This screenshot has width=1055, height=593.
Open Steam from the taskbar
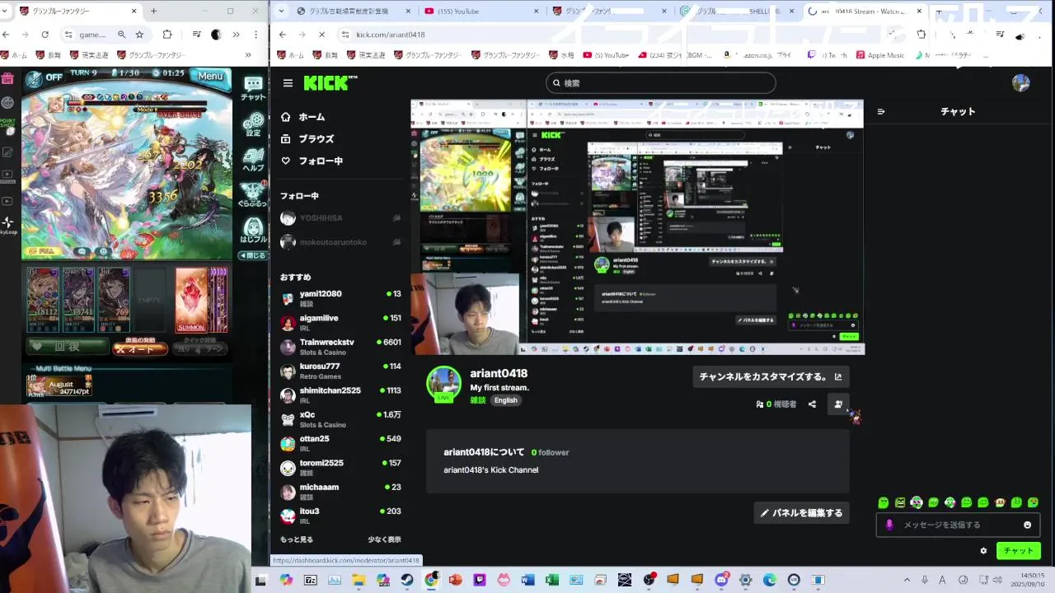click(407, 580)
